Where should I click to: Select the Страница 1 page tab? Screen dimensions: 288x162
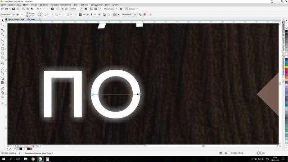tap(36, 146)
